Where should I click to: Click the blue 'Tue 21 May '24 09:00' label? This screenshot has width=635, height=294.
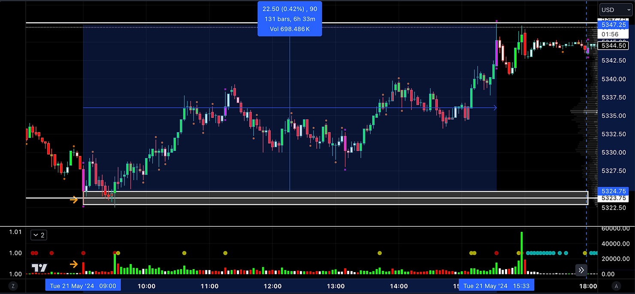83,285
